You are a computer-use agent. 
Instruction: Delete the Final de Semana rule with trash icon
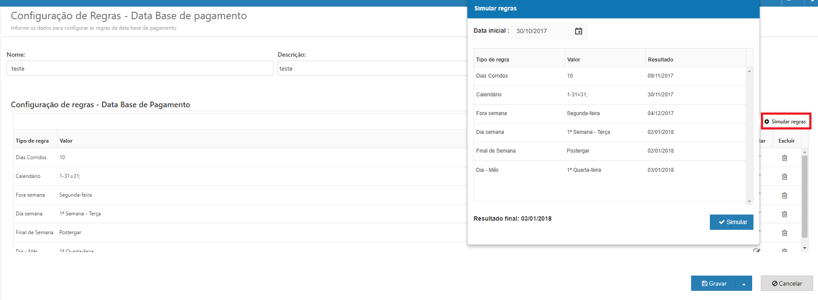pyautogui.click(x=784, y=233)
